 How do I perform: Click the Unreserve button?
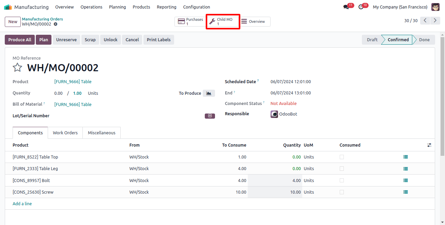(x=66, y=40)
